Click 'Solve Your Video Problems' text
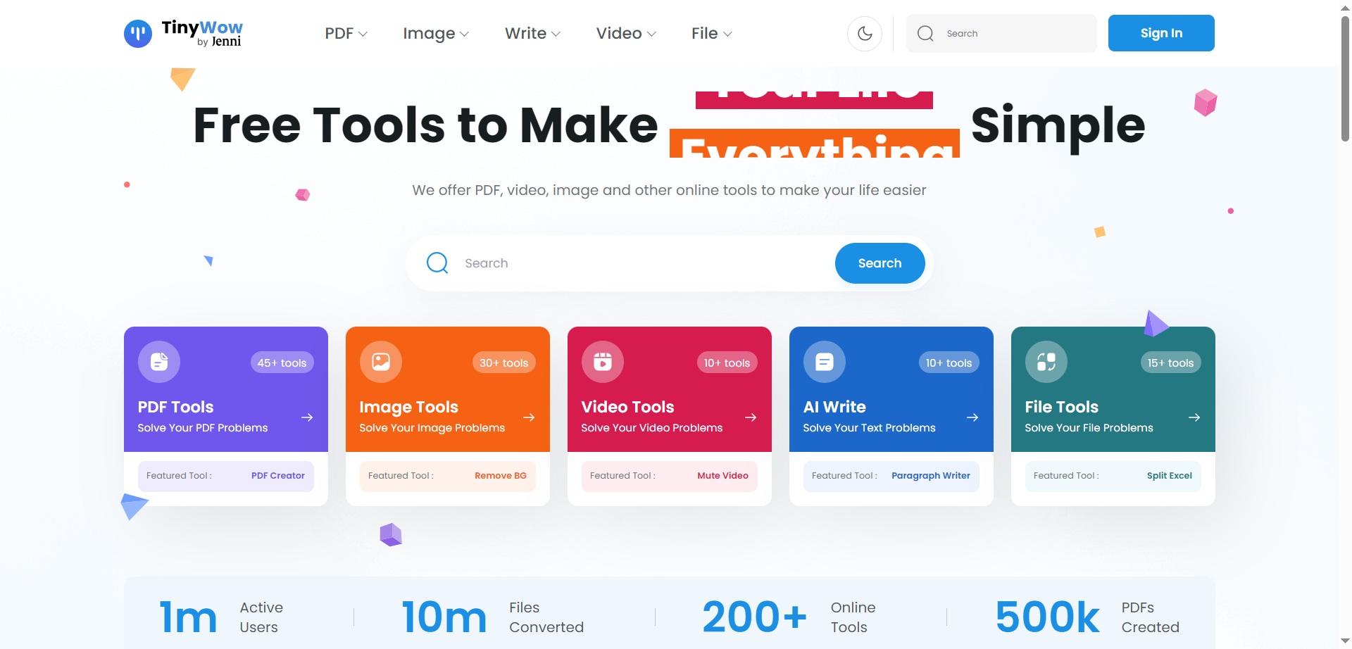This screenshot has width=1352, height=649. 652,428
